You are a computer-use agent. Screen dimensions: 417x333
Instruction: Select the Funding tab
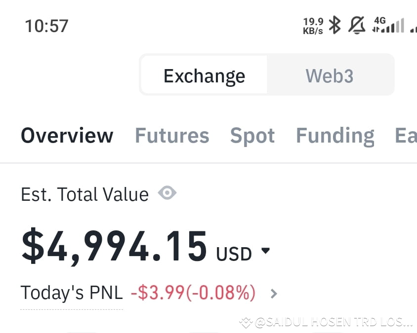[335, 136]
